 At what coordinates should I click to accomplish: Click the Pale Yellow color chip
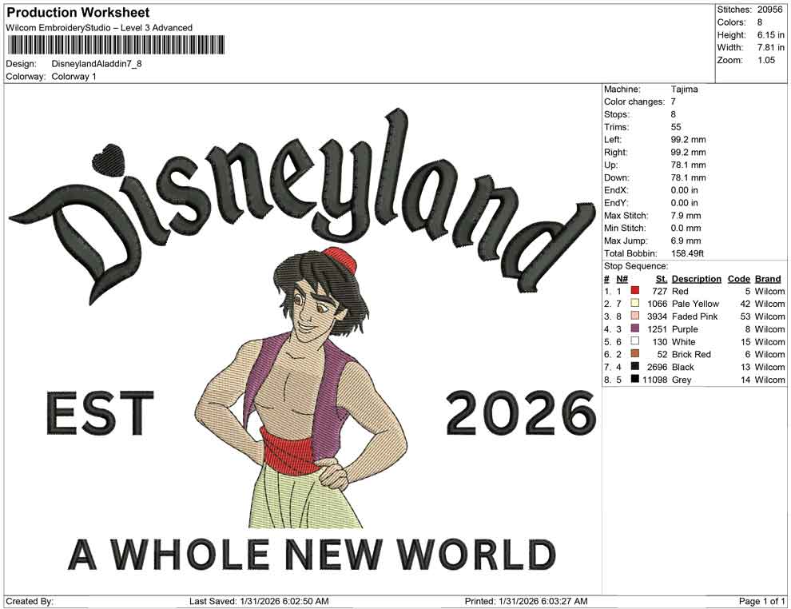pyautogui.click(x=634, y=304)
